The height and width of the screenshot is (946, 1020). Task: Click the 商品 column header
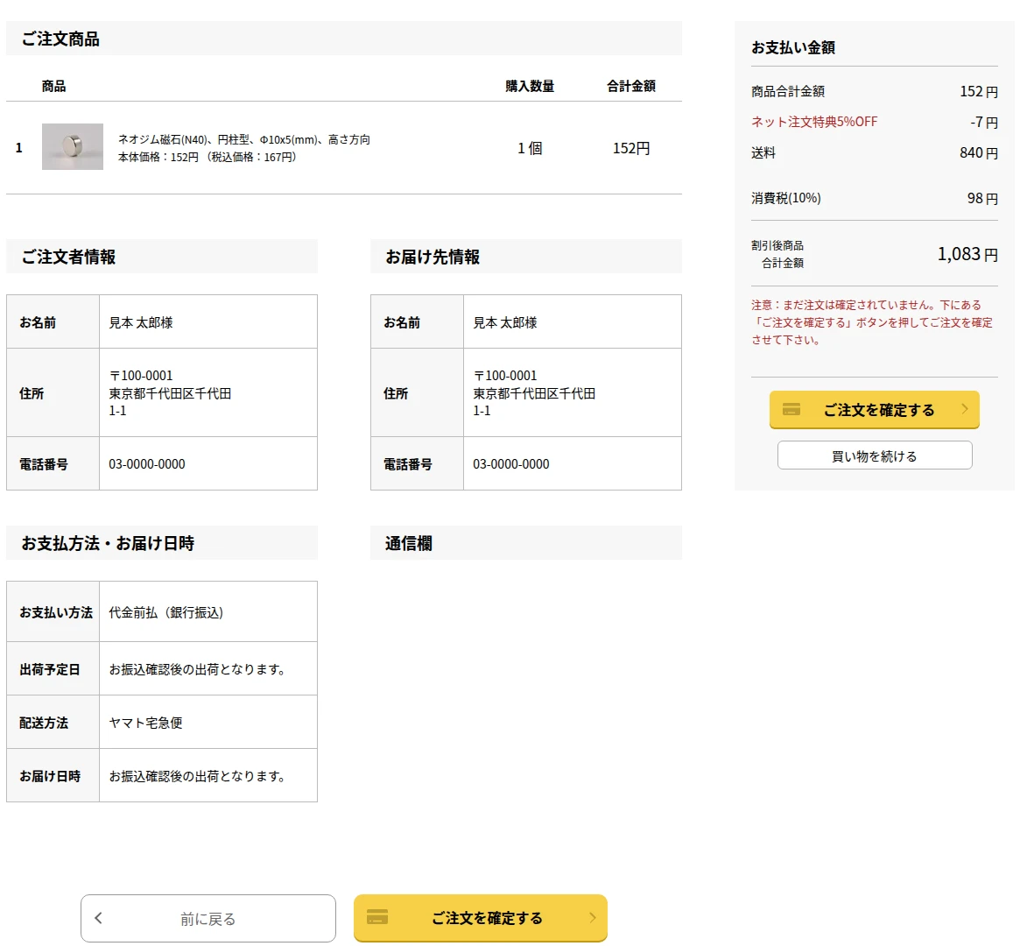[53, 86]
